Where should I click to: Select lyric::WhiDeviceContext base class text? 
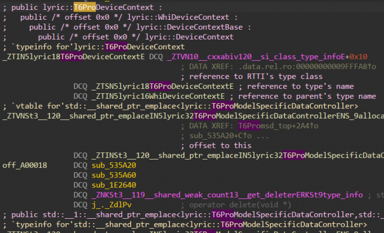(178, 18)
